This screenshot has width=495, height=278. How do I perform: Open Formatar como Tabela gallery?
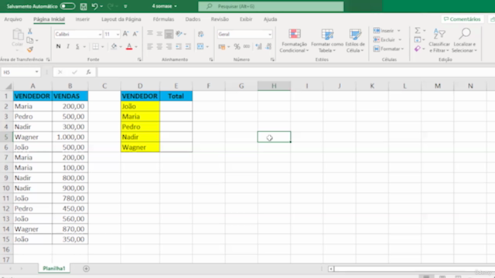(326, 40)
